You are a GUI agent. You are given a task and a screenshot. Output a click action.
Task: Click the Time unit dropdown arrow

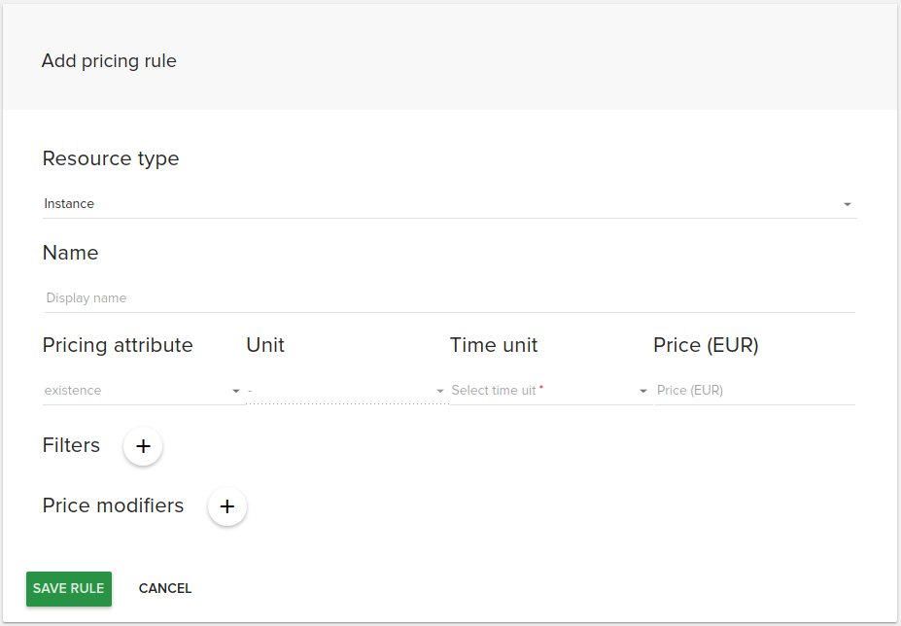point(641,390)
